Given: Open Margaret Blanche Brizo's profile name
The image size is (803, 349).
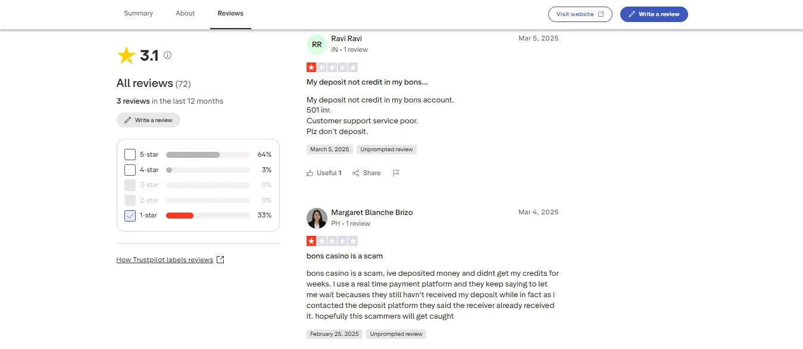Looking at the screenshot, I should pos(372,213).
